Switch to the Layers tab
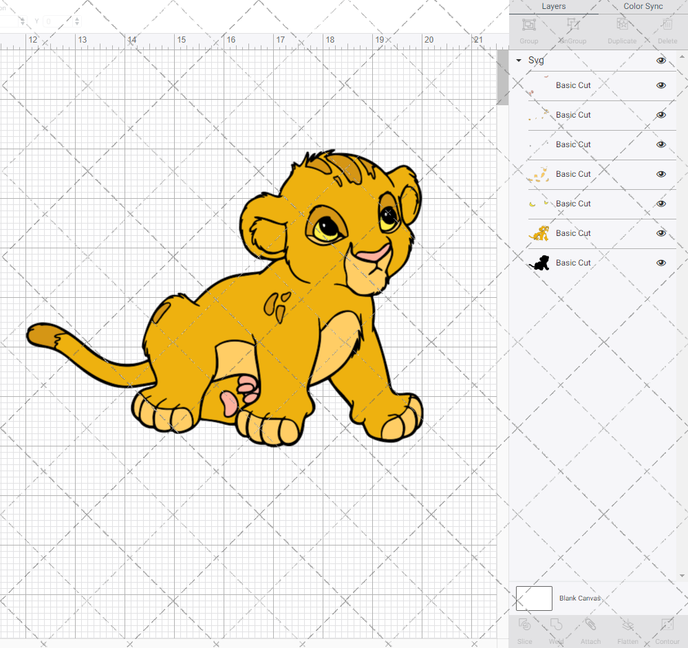 (x=553, y=7)
